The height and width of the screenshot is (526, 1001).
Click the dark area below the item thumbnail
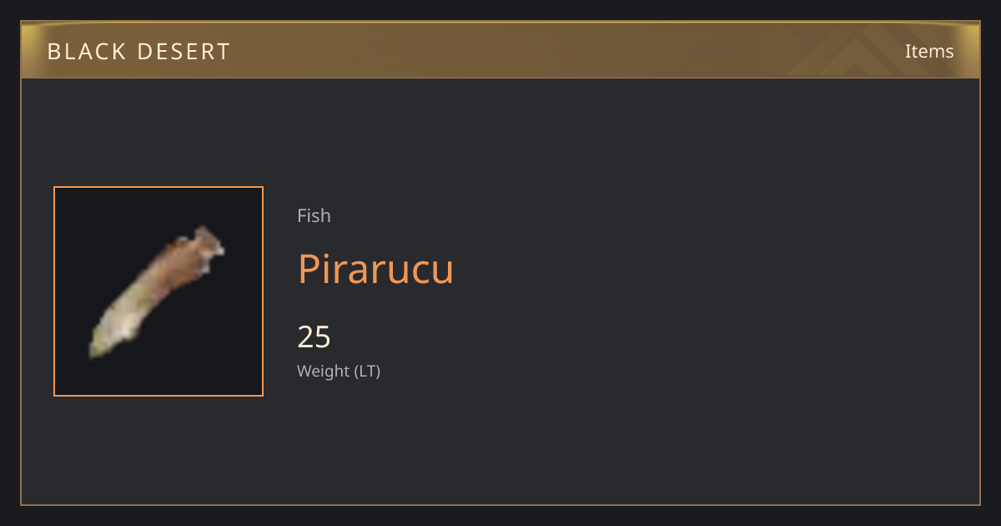click(158, 449)
